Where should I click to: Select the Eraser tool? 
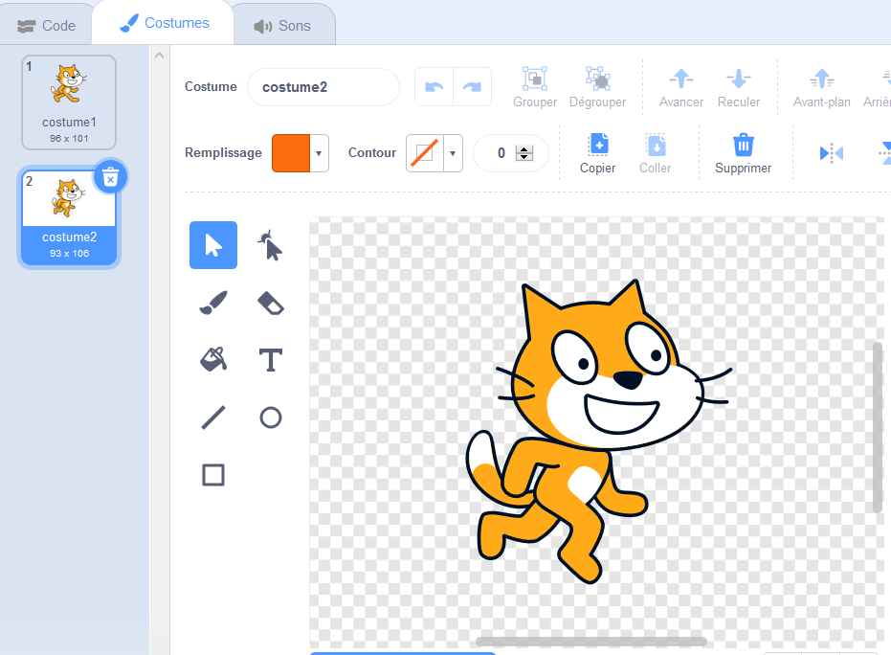pyautogui.click(x=271, y=304)
